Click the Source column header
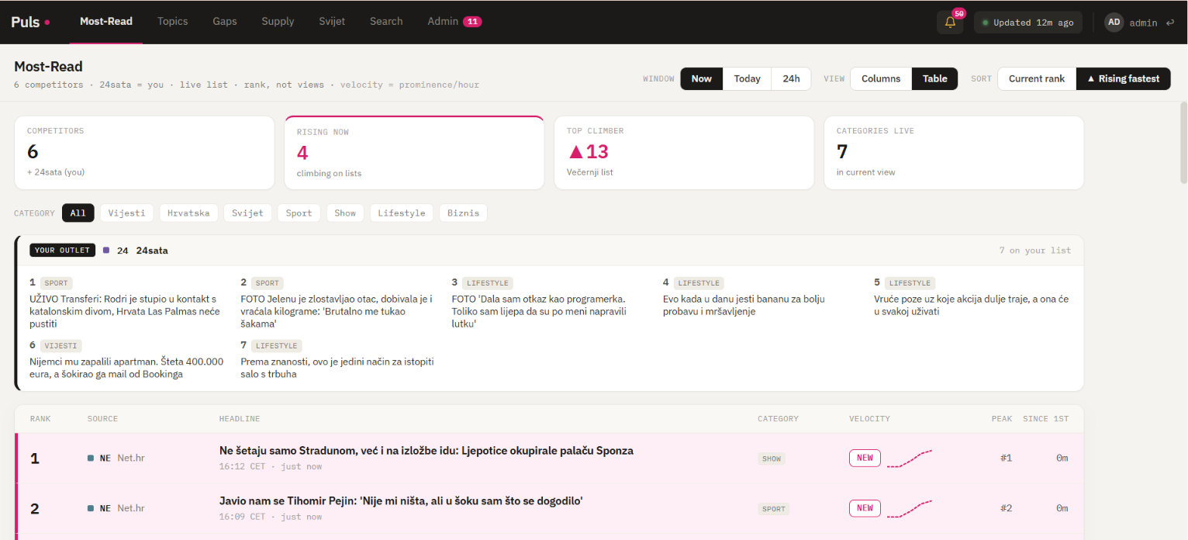 click(102, 419)
